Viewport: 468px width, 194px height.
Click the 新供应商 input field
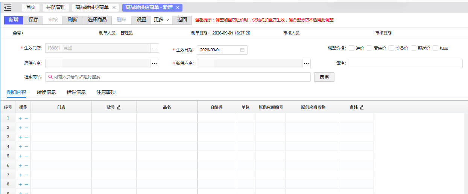[x=249, y=64]
